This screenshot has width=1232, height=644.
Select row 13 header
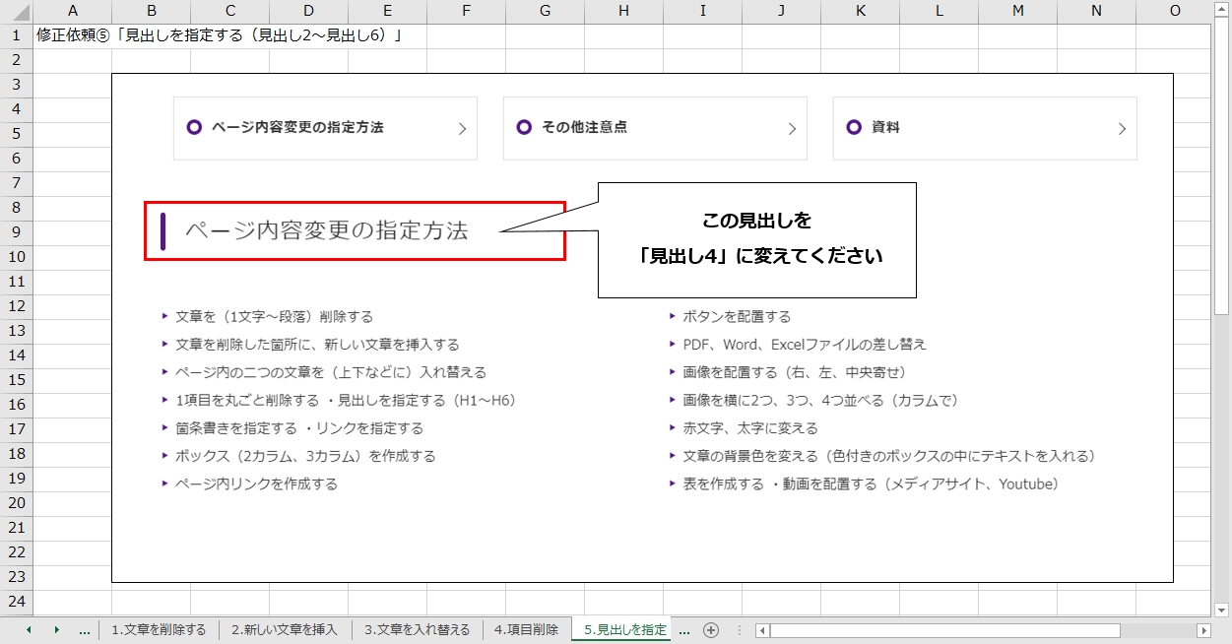click(x=16, y=330)
